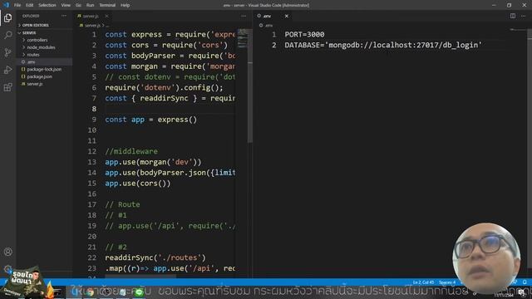The width and height of the screenshot is (532, 299).
Task: Click the //middleware comment line
Action: click(x=131, y=151)
